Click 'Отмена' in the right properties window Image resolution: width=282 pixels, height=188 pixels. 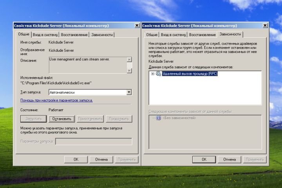click(x=230, y=159)
